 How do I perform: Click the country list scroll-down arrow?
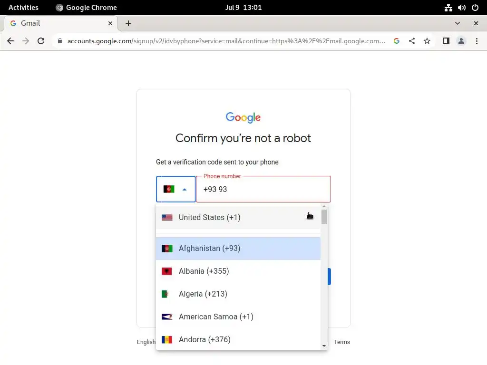coord(324,346)
